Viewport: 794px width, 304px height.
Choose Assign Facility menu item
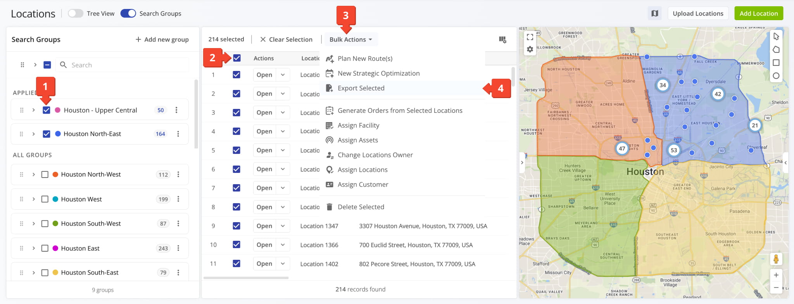click(402, 125)
